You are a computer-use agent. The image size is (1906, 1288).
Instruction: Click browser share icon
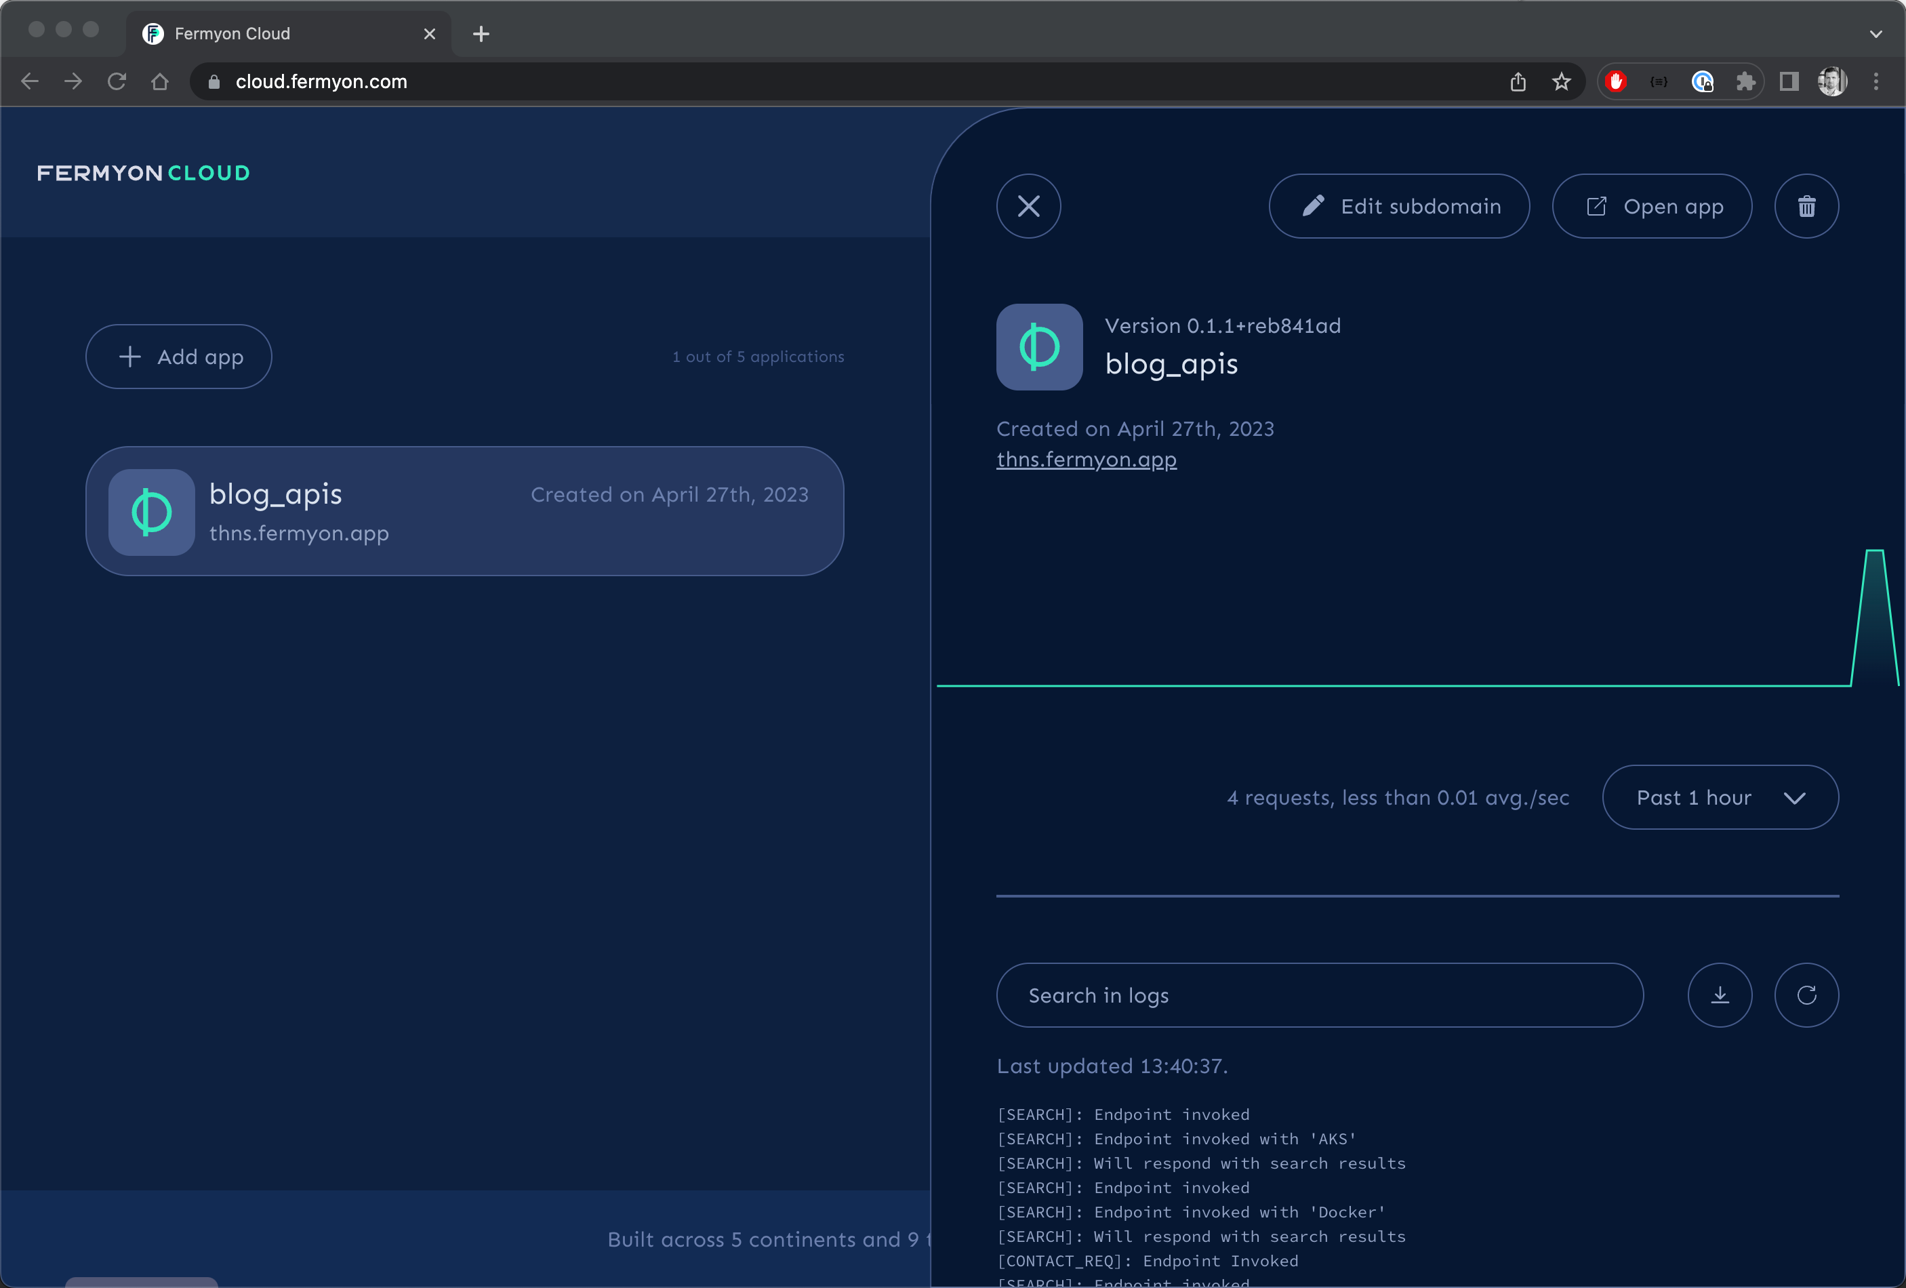point(1517,81)
